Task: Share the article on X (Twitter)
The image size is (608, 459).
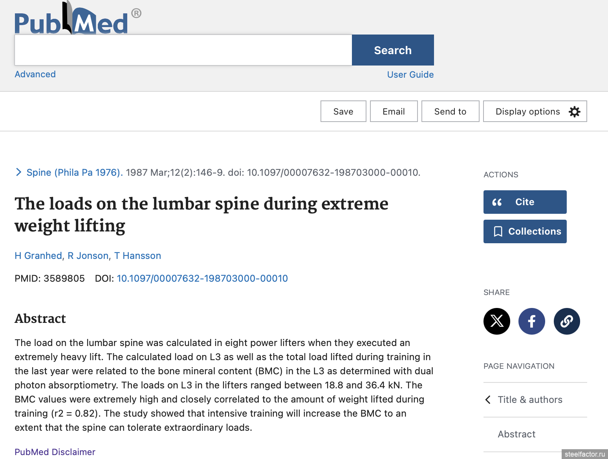Action: [497, 321]
